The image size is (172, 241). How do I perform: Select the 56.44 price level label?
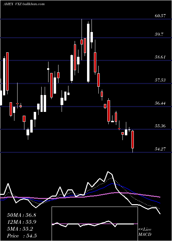pyautogui.click(x=160, y=103)
